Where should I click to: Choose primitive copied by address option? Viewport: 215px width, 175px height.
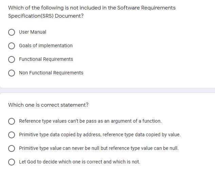(x=12, y=135)
